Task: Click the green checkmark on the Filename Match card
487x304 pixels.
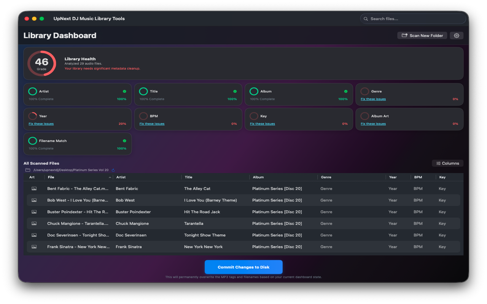Action: click(124, 141)
